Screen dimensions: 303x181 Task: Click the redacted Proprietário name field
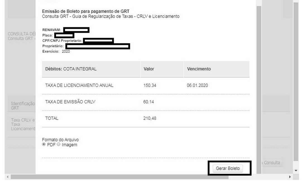tap(97, 46)
